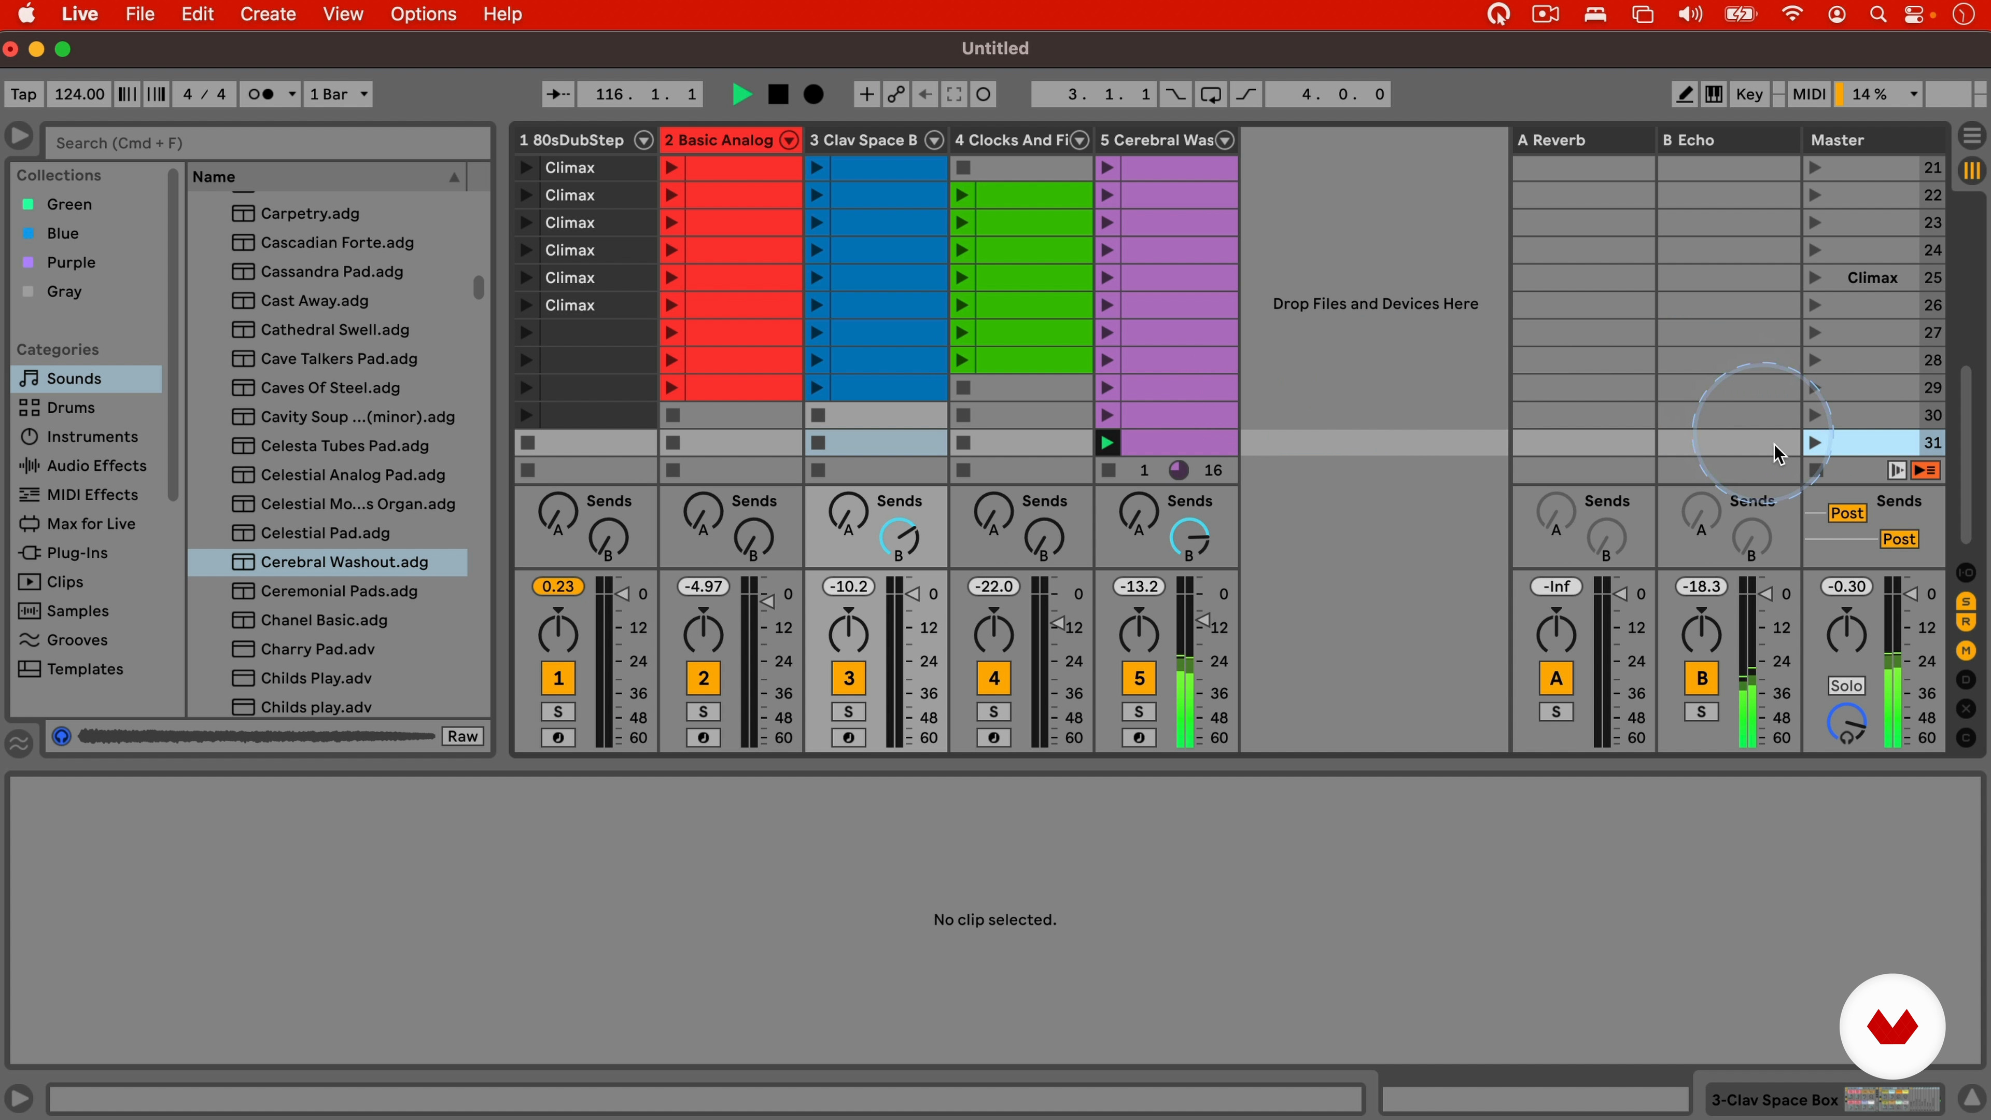Image resolution: width=1991 pixels, height=1120 pixels.
Task: Click the Stop button in the transport bar
Action: coord(778,94)
